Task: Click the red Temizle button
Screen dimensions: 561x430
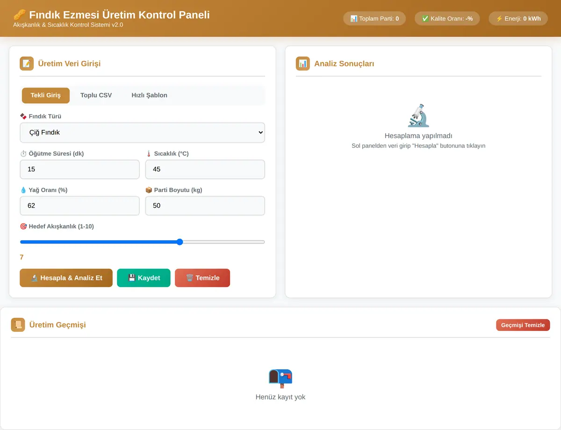Action: point(202,278)
